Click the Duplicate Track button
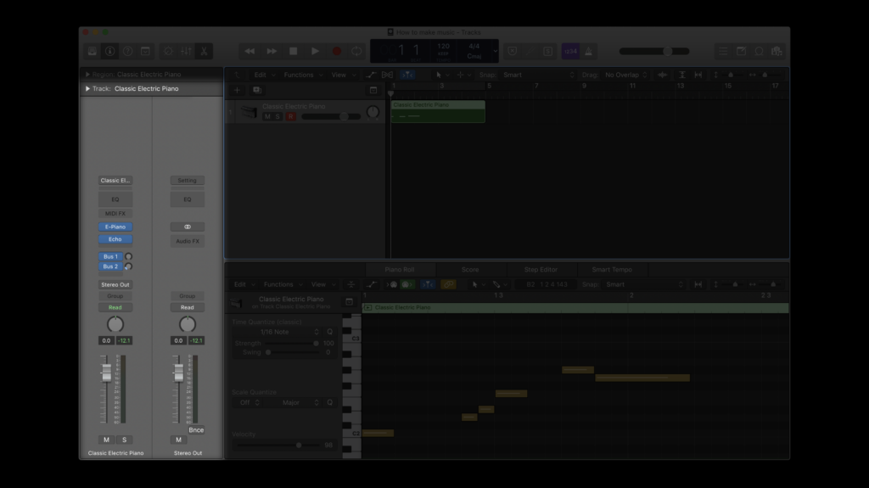Screen dimensions: 869x488 pyautogui.click(x=257, y=90)
